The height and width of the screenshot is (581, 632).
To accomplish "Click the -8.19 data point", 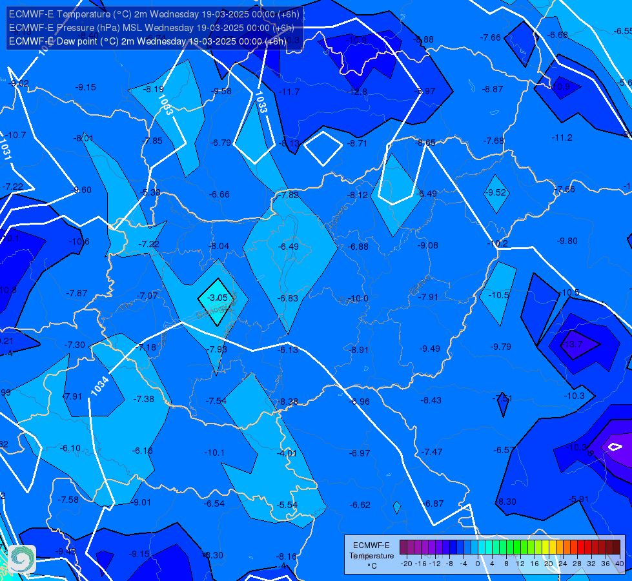I will pyautogui.click(x=153, y=89).
